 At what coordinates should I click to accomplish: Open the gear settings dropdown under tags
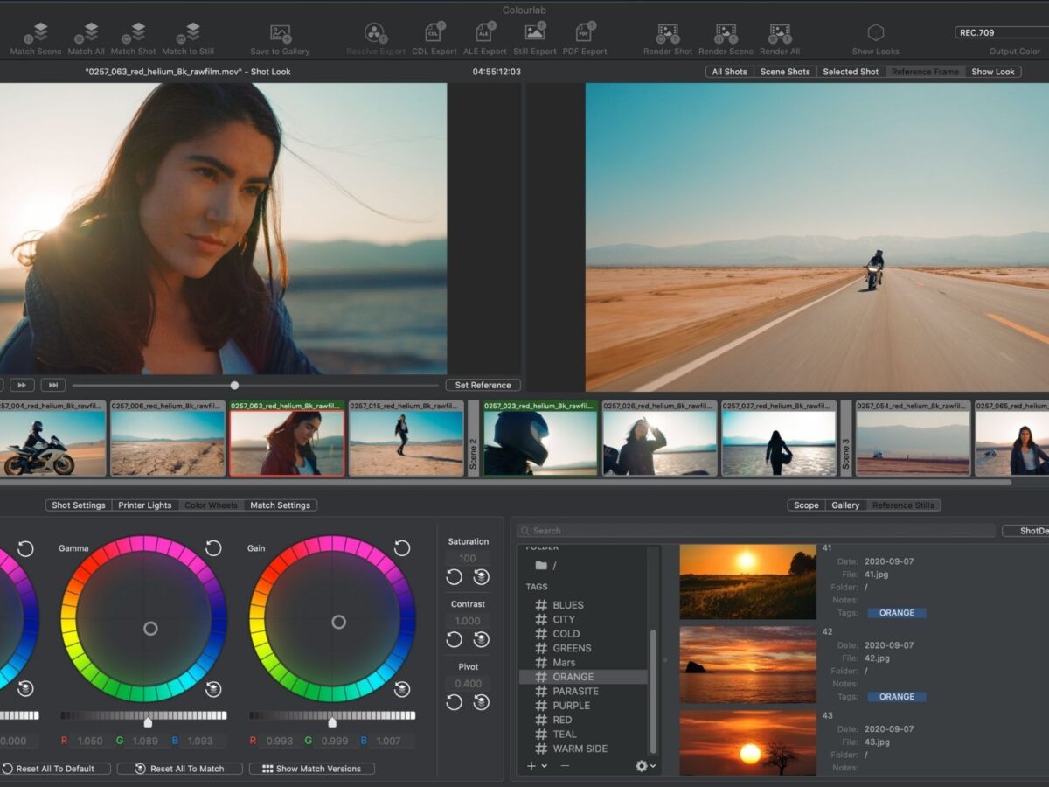(645, 766)
